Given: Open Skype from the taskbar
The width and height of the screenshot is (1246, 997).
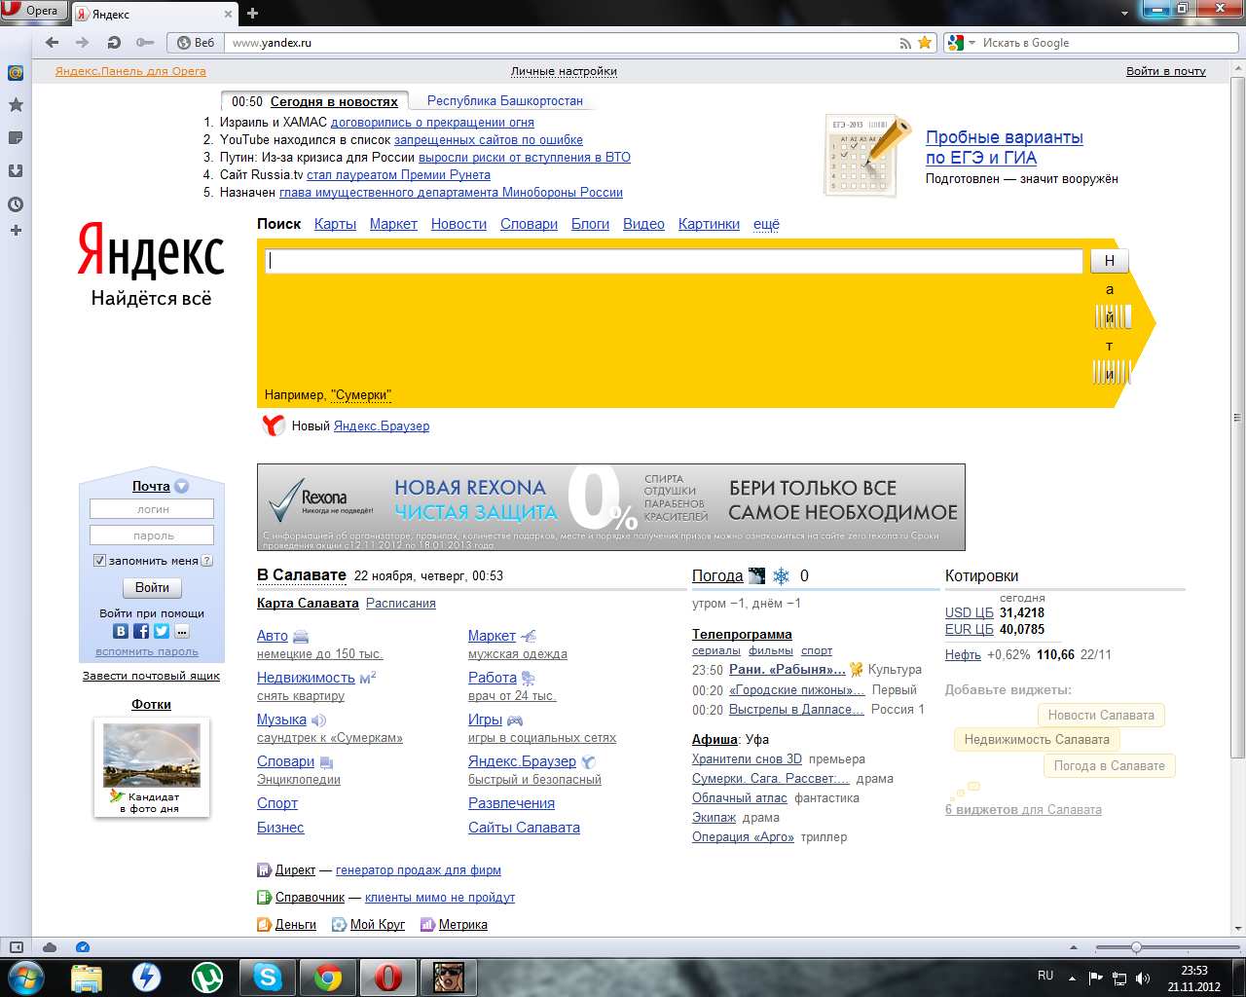Looking at the screenshot, I should pyautogui.click(x=268, y=977).
